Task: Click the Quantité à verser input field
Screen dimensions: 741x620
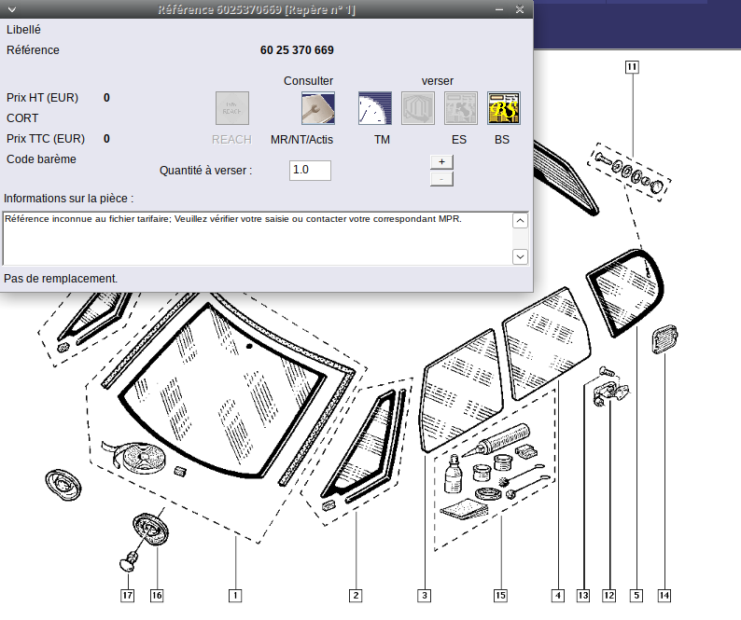Action: [310, 171]
